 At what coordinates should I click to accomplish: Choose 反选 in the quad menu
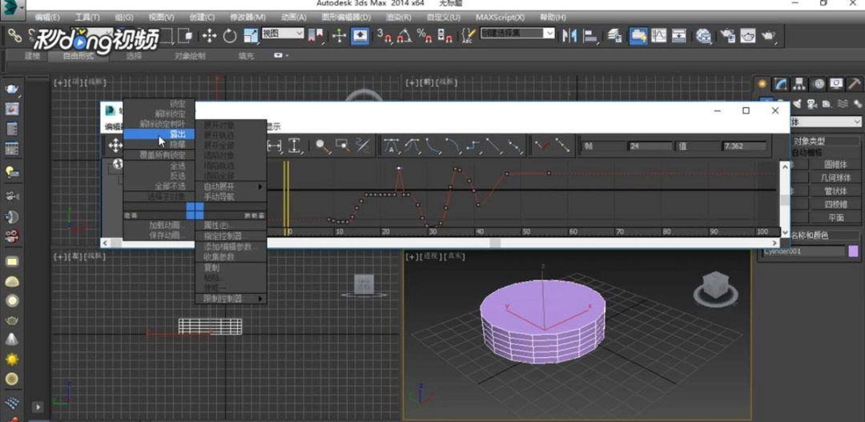(x=159, y=175)
